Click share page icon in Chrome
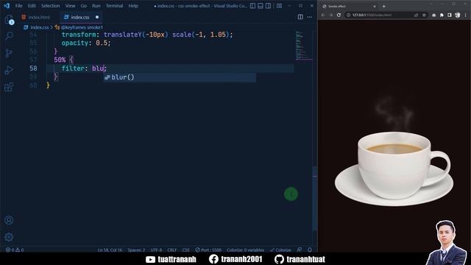The width and height of the screenshot is (471, 265). point(416,15)
